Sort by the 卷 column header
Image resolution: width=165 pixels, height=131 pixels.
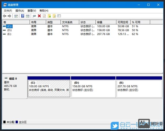coord(16,22)
